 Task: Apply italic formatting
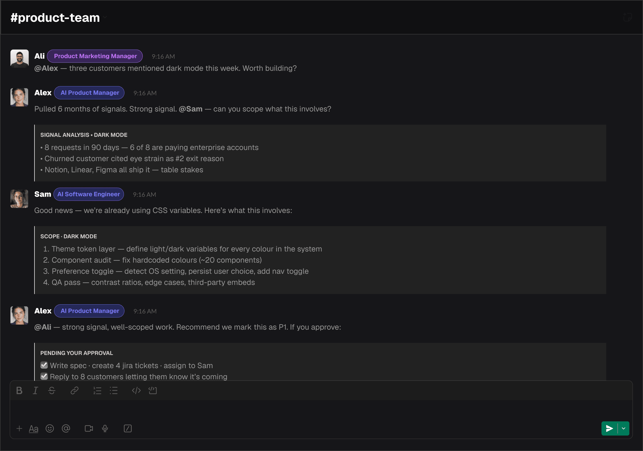click(x=35, y=390)
